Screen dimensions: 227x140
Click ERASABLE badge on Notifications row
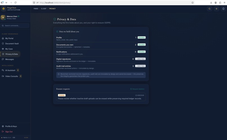point(141,52)
